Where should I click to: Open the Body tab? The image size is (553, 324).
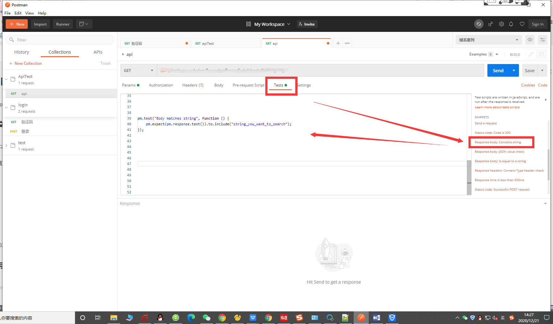[219, 85]
